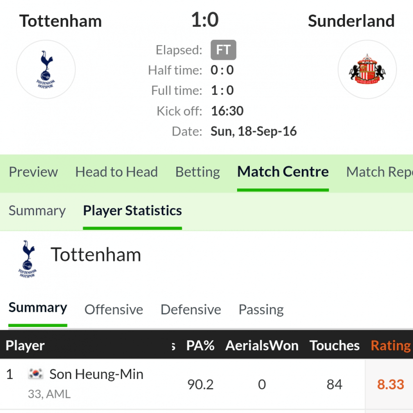
Task: Open the Preview tab
Action: tap(33, 172)
